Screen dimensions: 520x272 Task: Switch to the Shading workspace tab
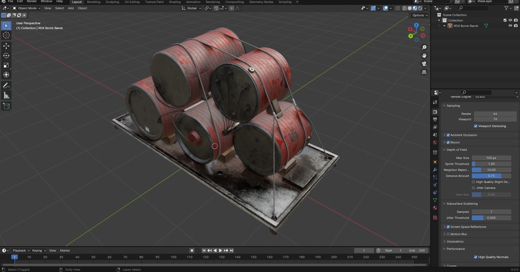tap(175, 2)
